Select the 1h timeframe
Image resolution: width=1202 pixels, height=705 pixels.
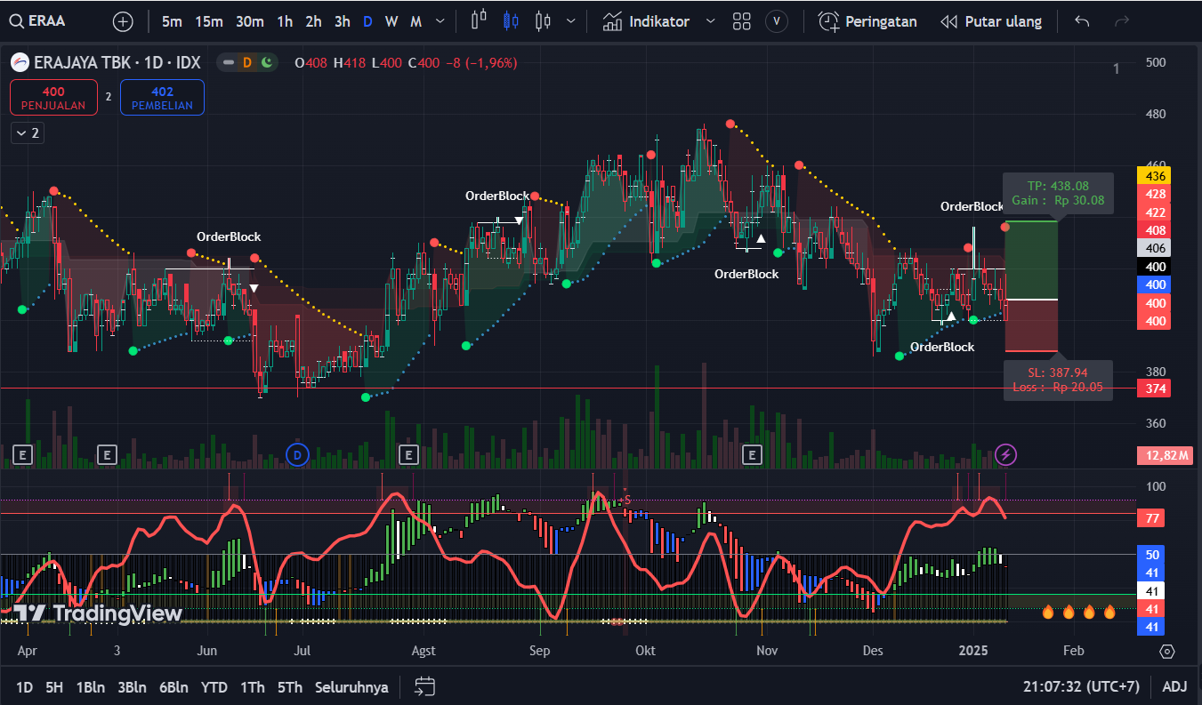[x=285, y=21]
